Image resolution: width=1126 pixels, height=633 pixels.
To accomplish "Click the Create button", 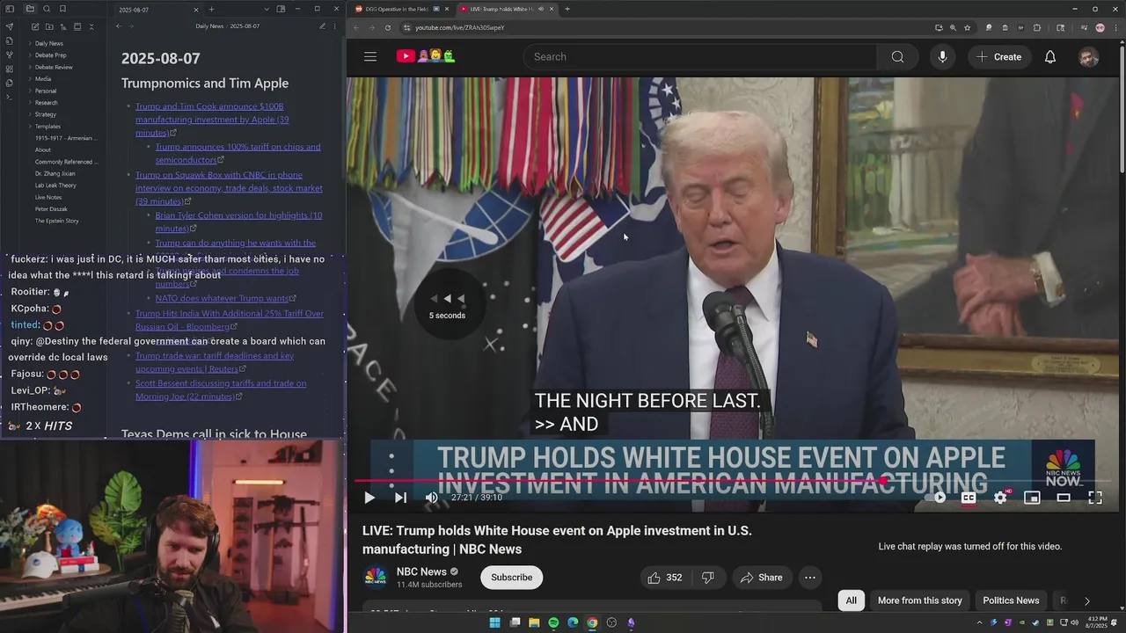I will [x=998, y=56].
